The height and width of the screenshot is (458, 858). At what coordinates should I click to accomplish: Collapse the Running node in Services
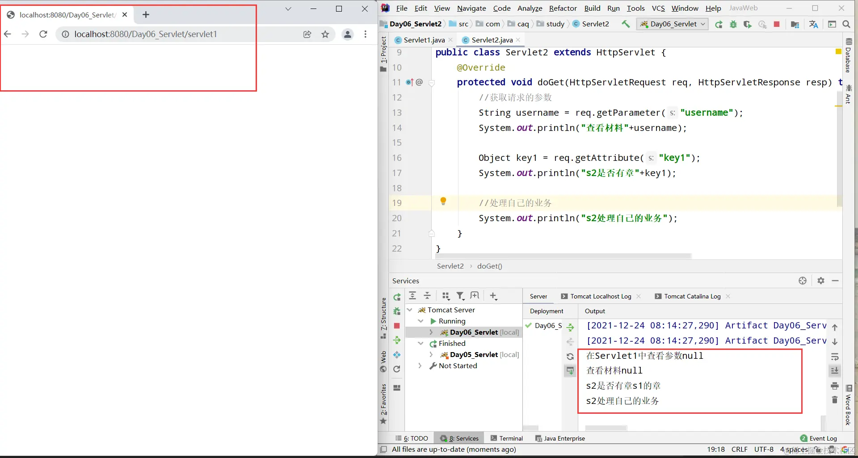click(x=421, y=321)
